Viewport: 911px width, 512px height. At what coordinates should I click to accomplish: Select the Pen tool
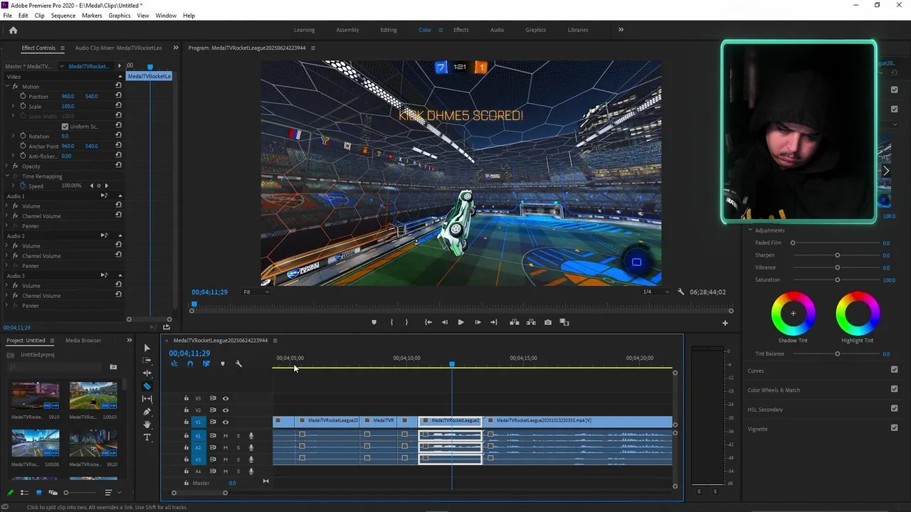pyautogui.click(x=147, y=412)
